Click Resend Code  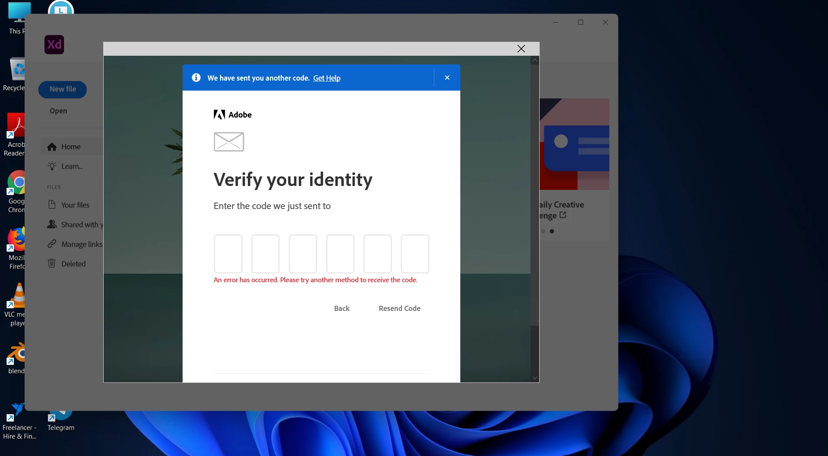point(399,308)
